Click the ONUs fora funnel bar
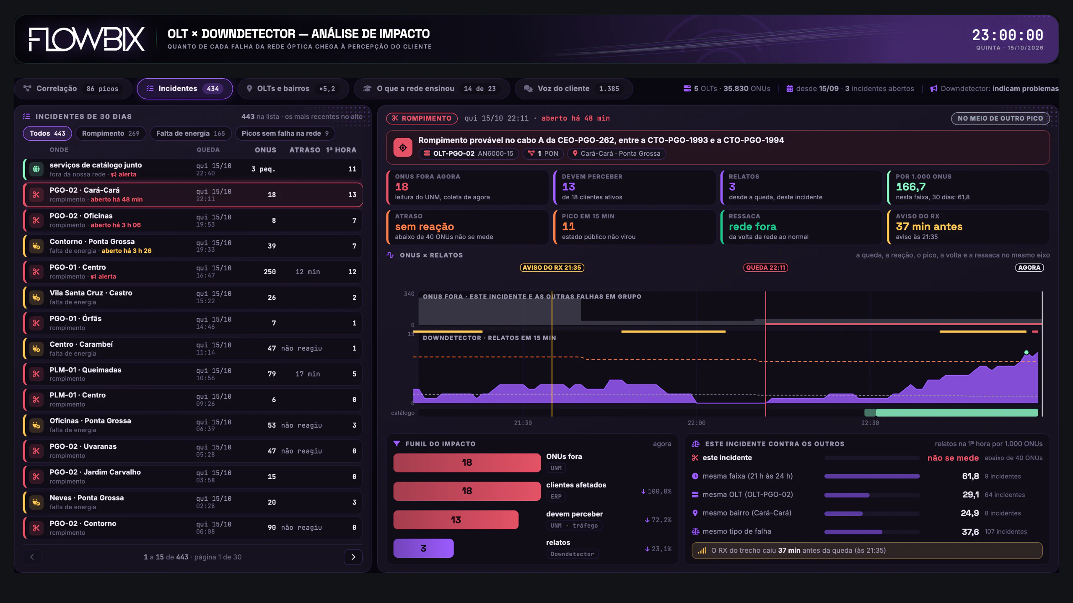Screen dimensions: 1073x603 (467, 463)
